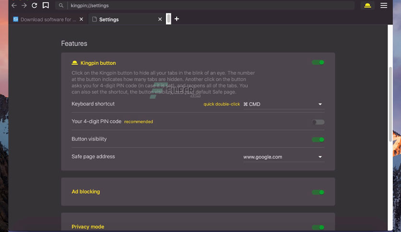Toggle Ad blocking off
This screenshot has height=232, width=401.
(x=318, y=192)
